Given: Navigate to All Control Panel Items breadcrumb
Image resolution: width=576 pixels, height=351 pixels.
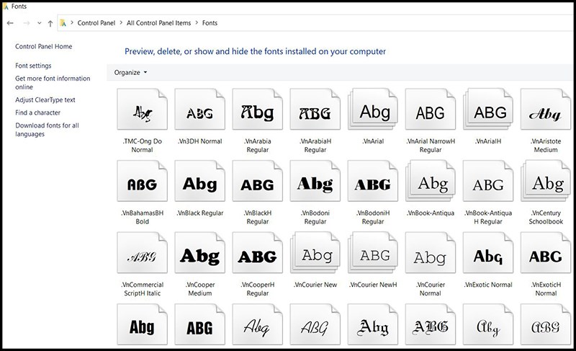Looking at the screenshot, I should [158, 23].
